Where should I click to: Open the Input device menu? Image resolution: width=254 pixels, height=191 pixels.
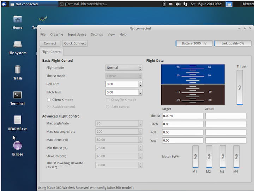point(77,35)
